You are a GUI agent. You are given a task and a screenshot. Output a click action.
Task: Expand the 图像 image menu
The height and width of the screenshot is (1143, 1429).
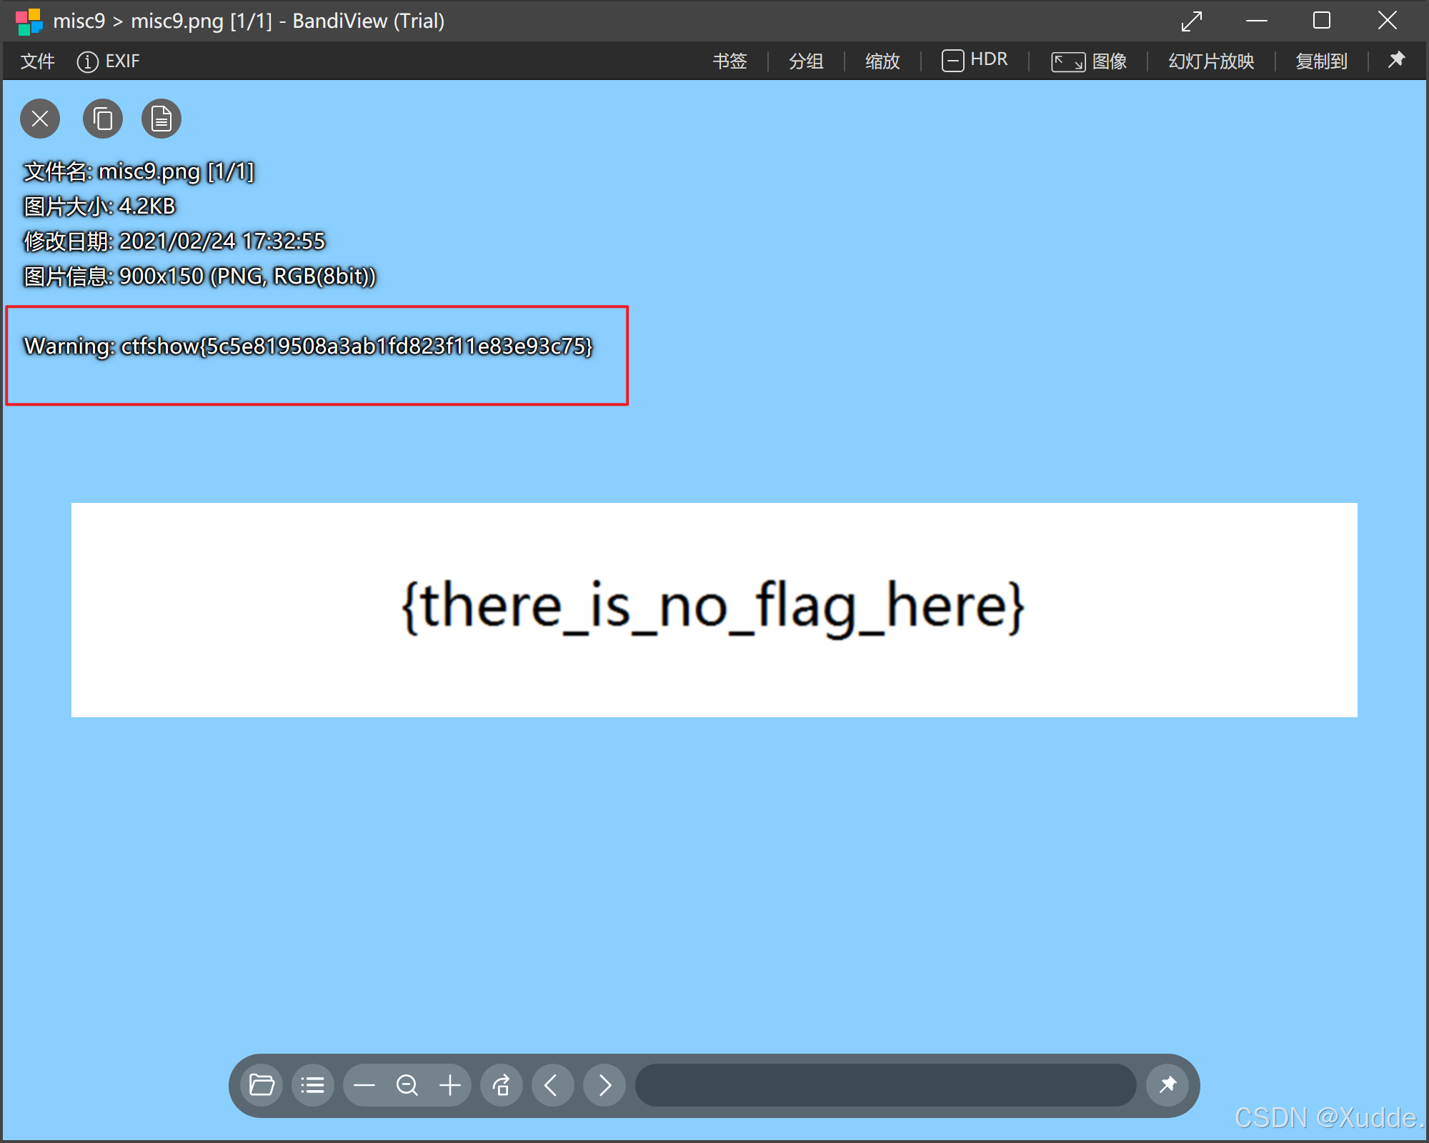coord(1089,61)
